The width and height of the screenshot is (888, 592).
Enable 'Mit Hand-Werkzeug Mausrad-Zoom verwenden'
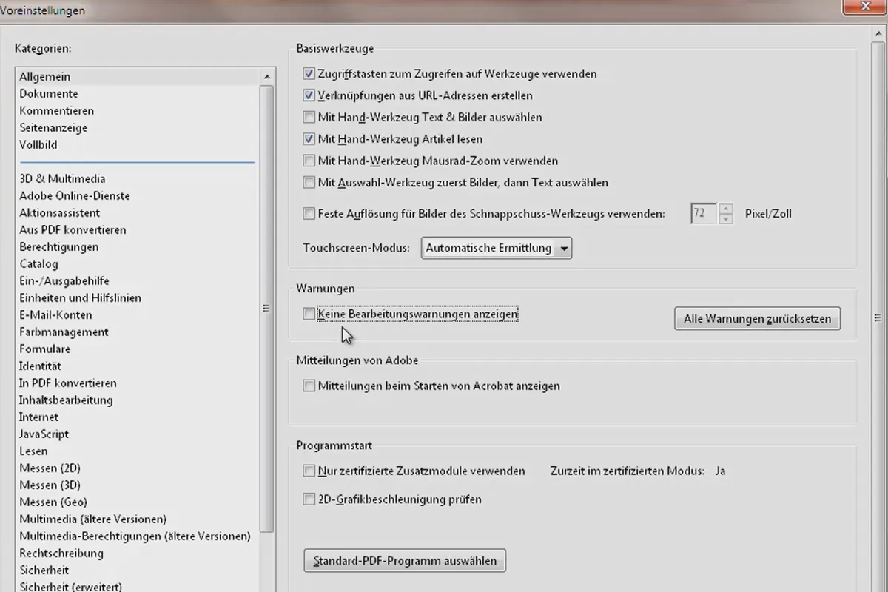tap(309, 160)
